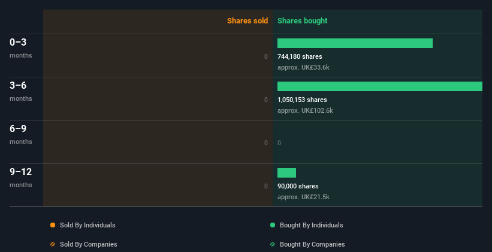
Task: Click the striped Bought By Companies legend icon
Action: [272, 244]
